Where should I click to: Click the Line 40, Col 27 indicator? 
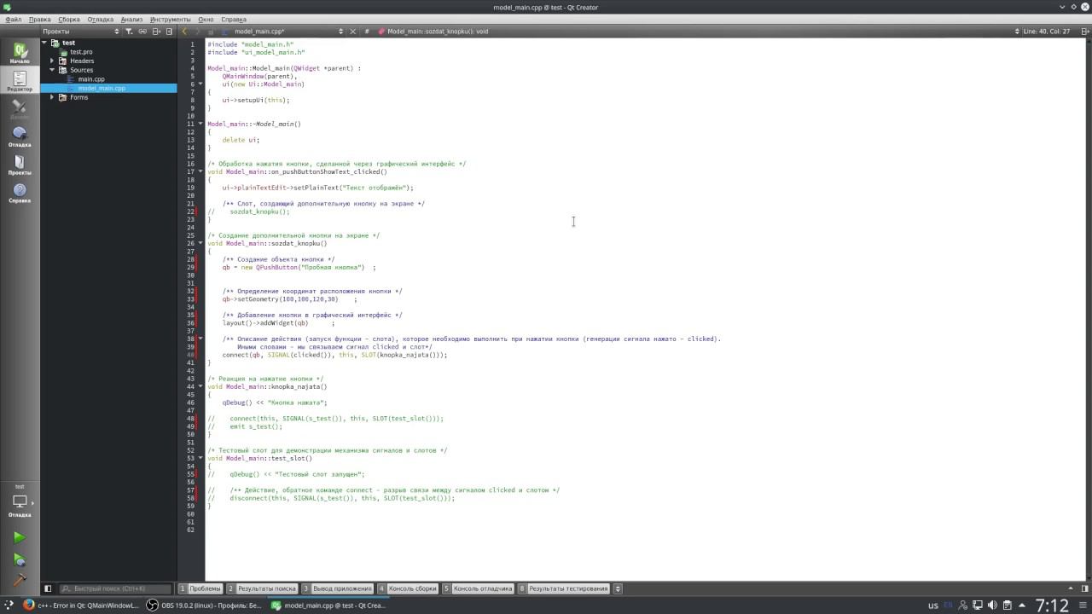click(1046, 32)
